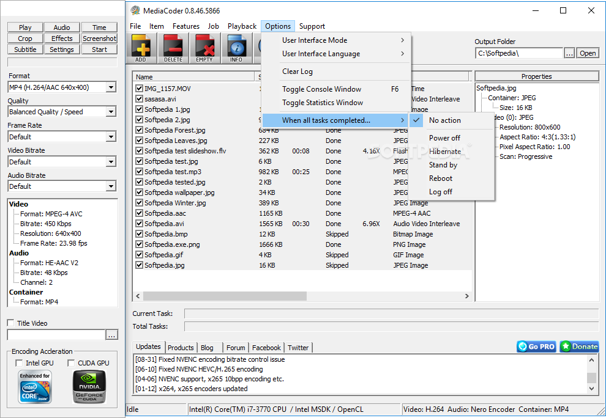Select Stand by option
606x418 pixels.
(451, 165)
